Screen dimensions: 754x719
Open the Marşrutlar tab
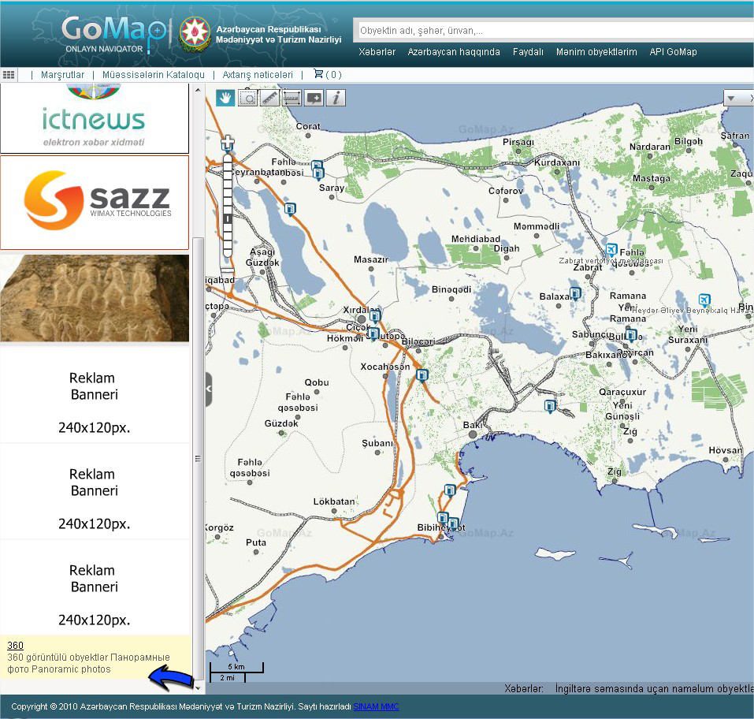[x=62, y=75]
